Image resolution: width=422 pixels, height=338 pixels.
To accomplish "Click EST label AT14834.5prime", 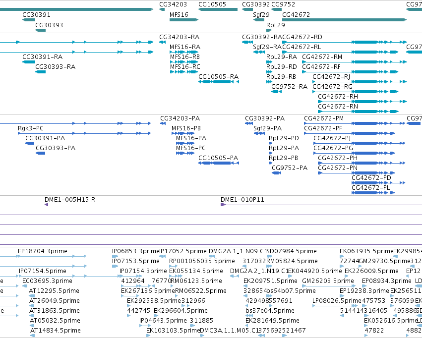I will pyautogui.click(x=55, y=331).
